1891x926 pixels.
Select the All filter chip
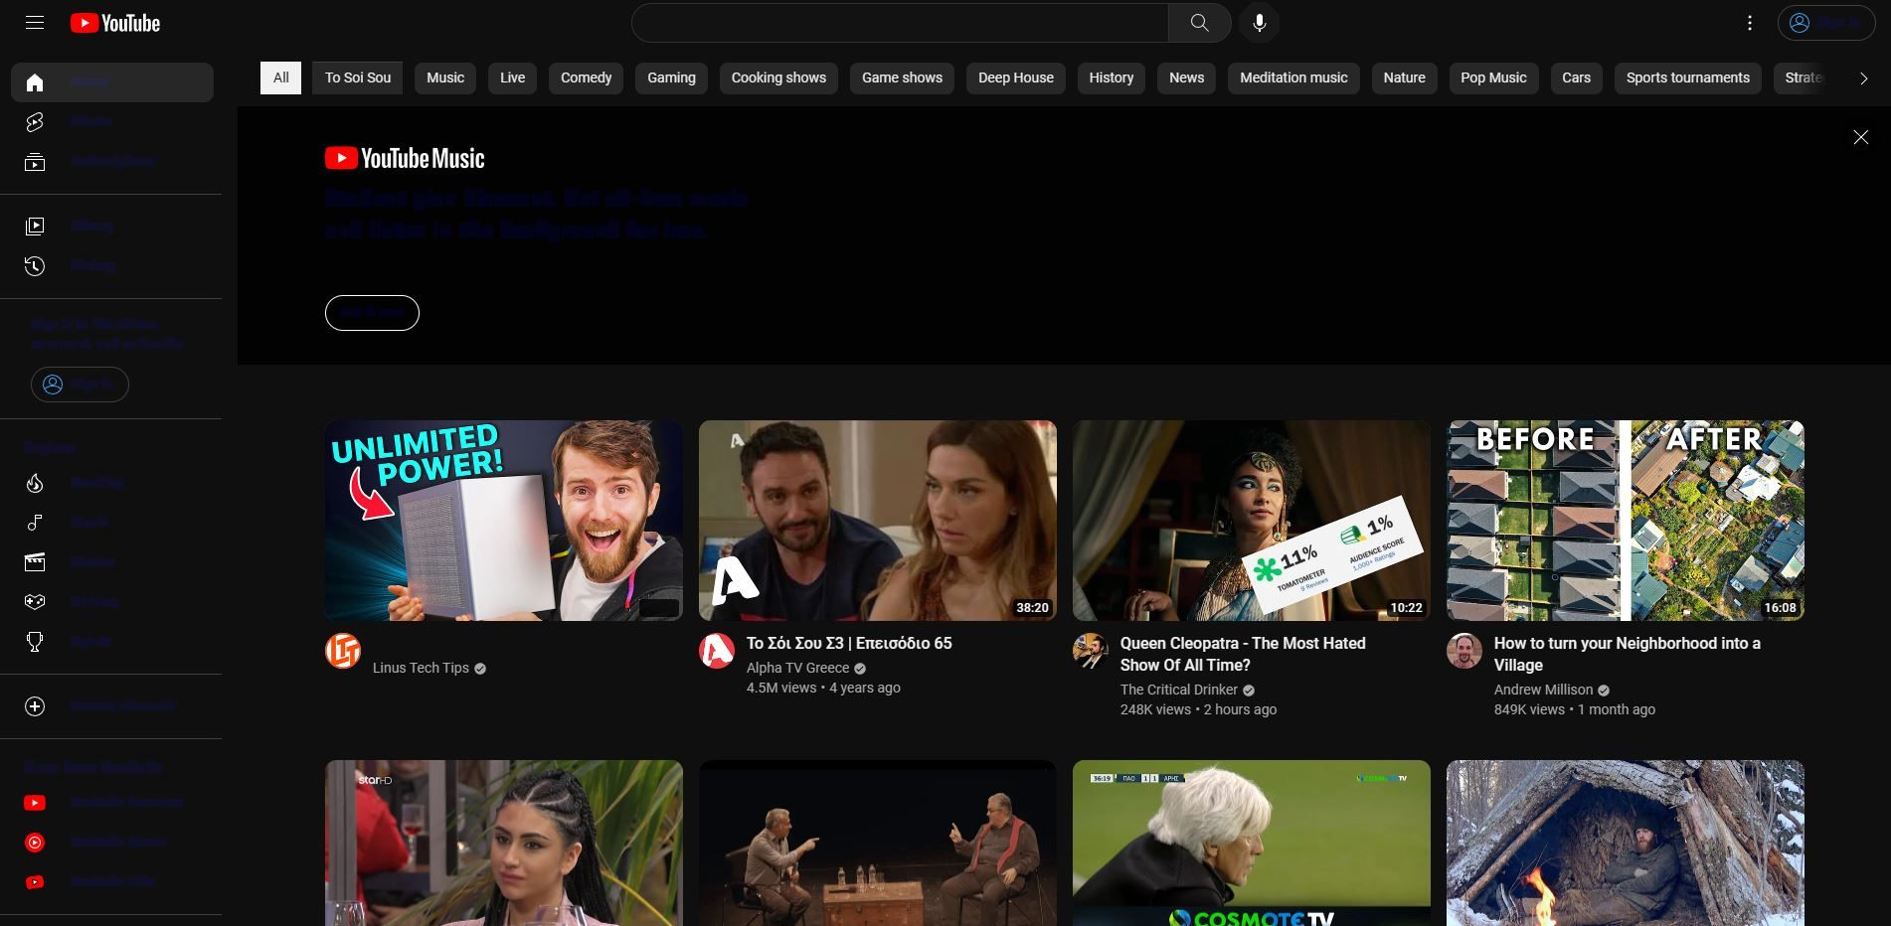pyautogui.click(x=280, y=78)
